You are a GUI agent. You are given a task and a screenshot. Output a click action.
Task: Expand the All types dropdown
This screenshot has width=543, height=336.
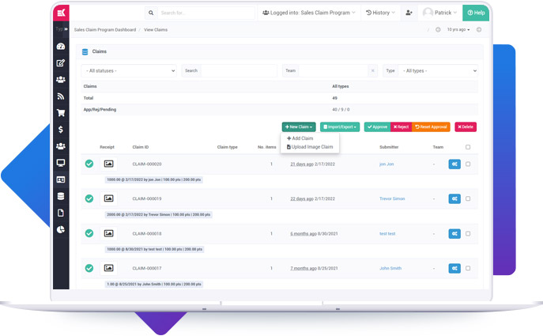[438, 70]
